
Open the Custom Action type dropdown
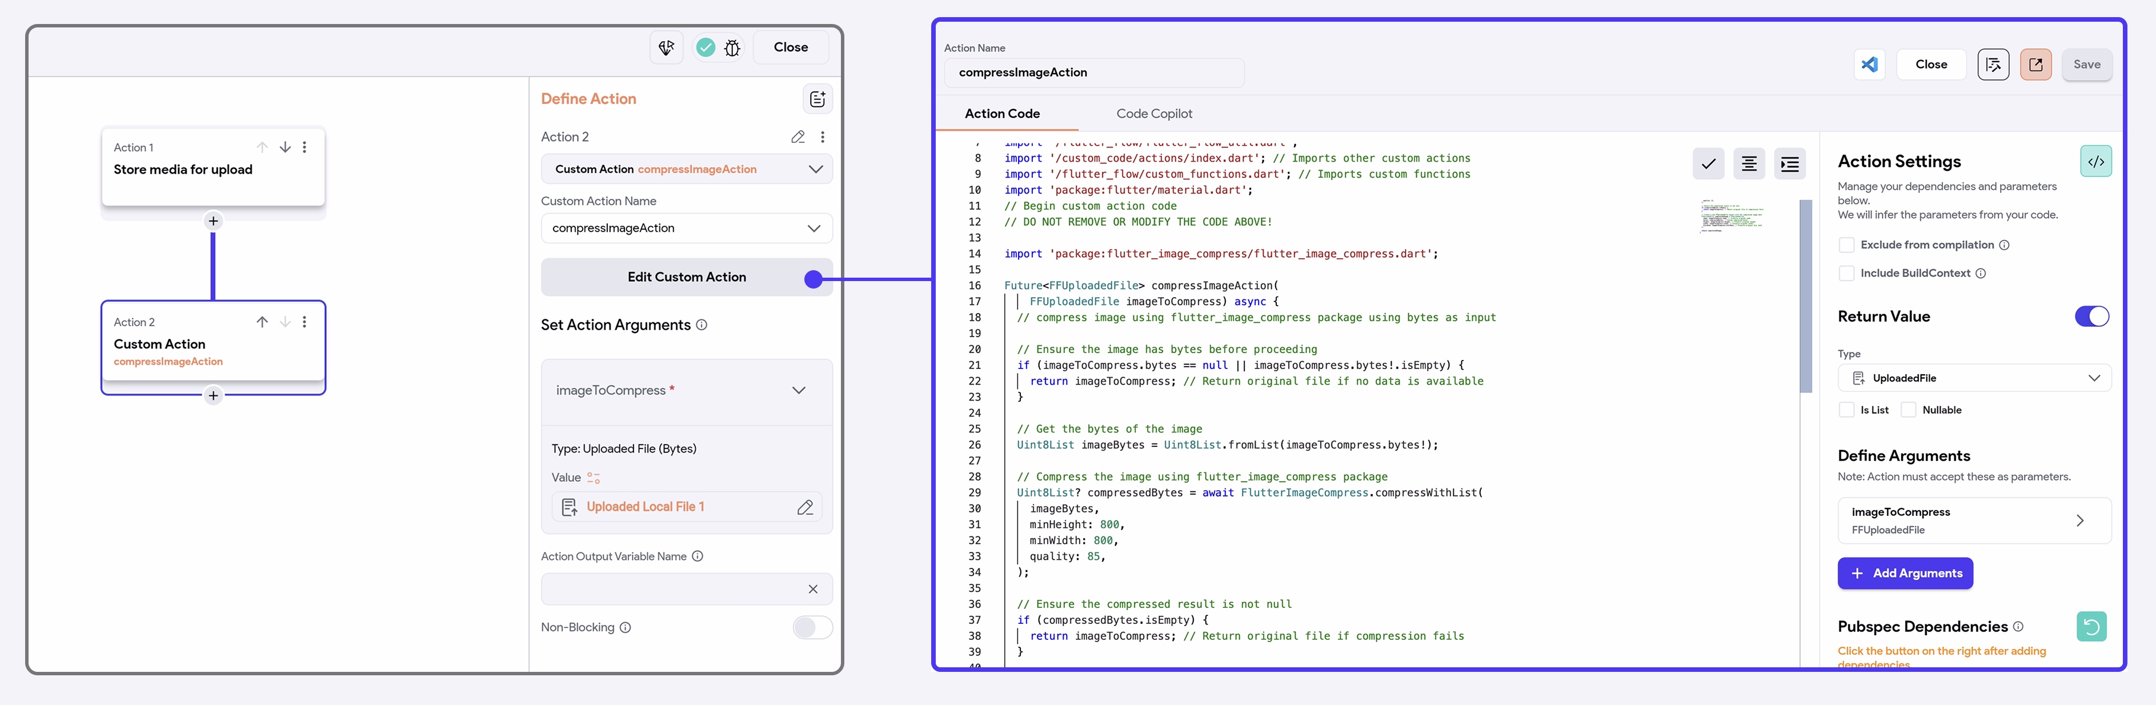tap(686, 169)
